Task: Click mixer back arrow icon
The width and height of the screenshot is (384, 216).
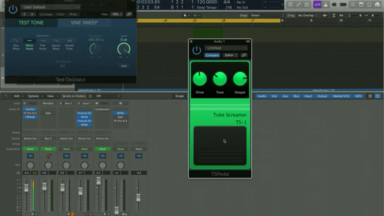Action: [7, 96]
